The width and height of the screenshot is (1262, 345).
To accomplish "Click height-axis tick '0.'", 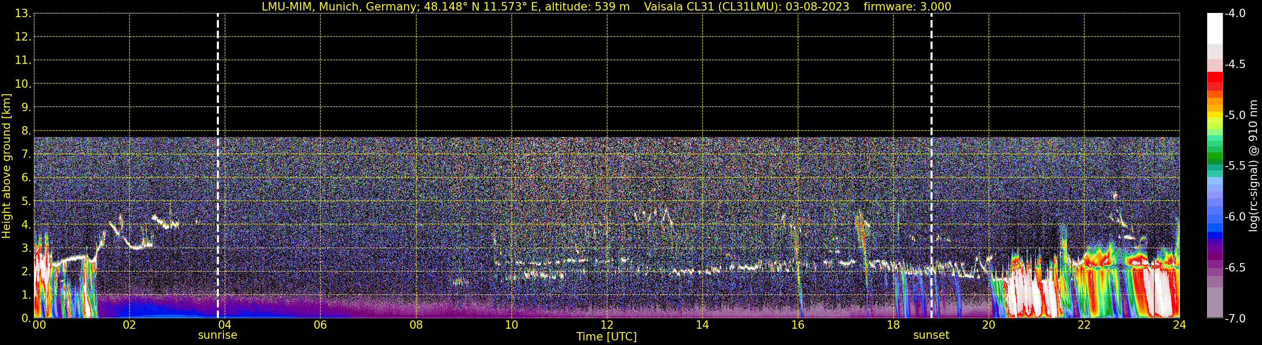I will [x=26, y=318].
